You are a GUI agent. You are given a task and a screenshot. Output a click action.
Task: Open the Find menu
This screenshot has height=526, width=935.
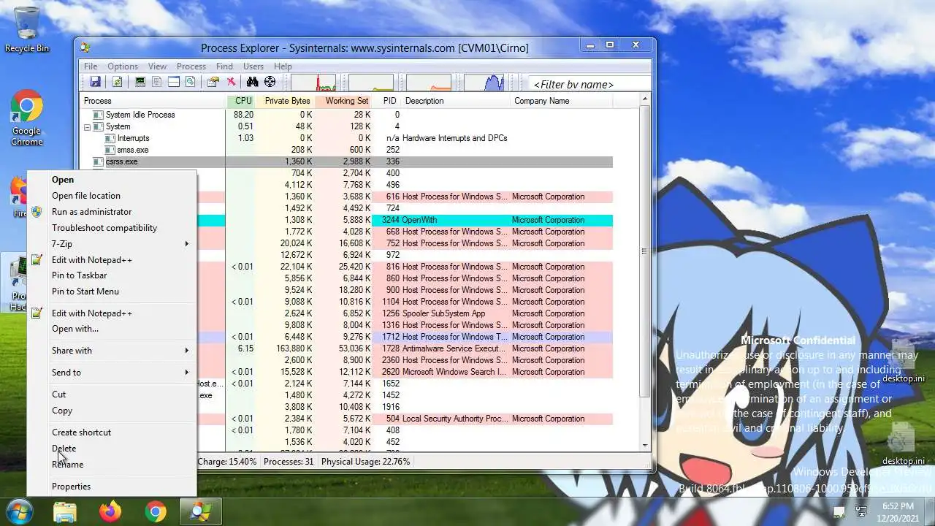[224, 66]
